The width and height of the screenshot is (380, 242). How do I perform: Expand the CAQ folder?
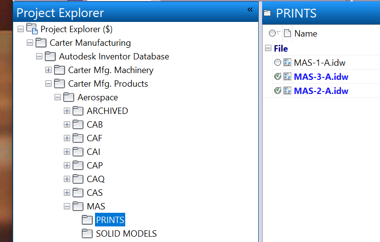(x=67, y=179)
